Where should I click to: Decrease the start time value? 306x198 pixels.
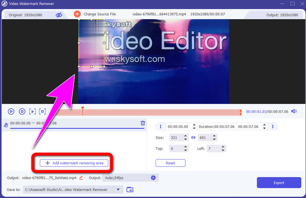point(194,128)
